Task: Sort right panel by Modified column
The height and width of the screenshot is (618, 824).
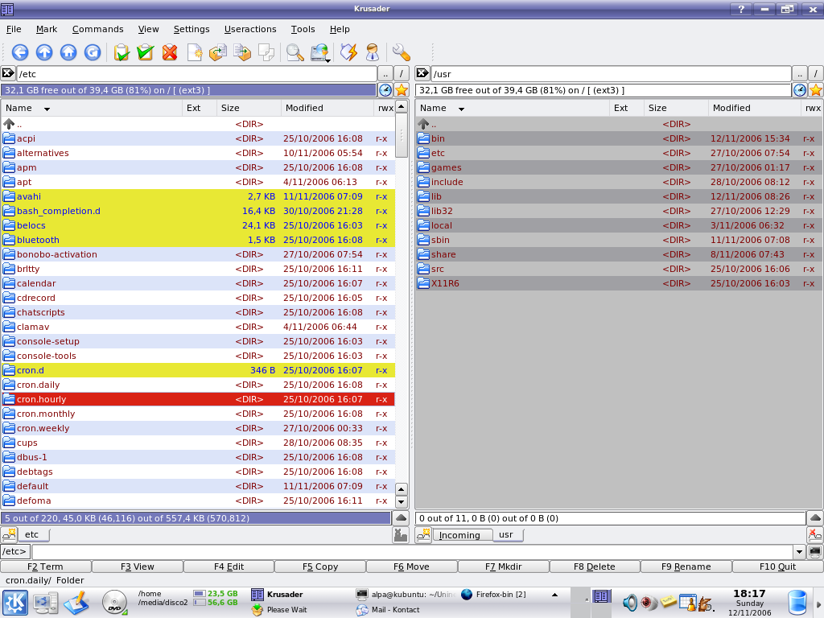Action: click(754, 109)
